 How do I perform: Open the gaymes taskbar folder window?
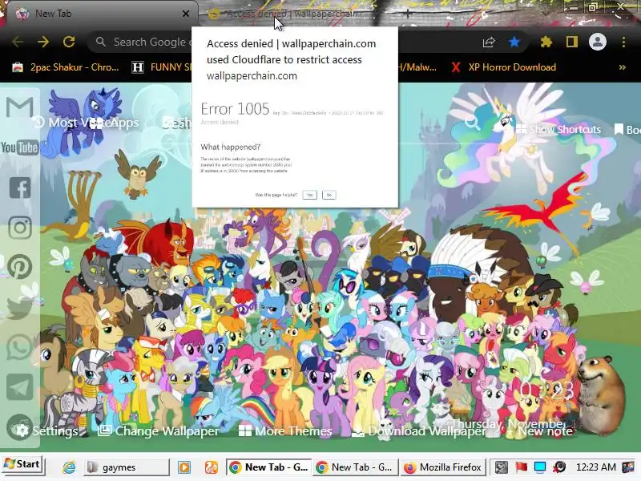127,467
